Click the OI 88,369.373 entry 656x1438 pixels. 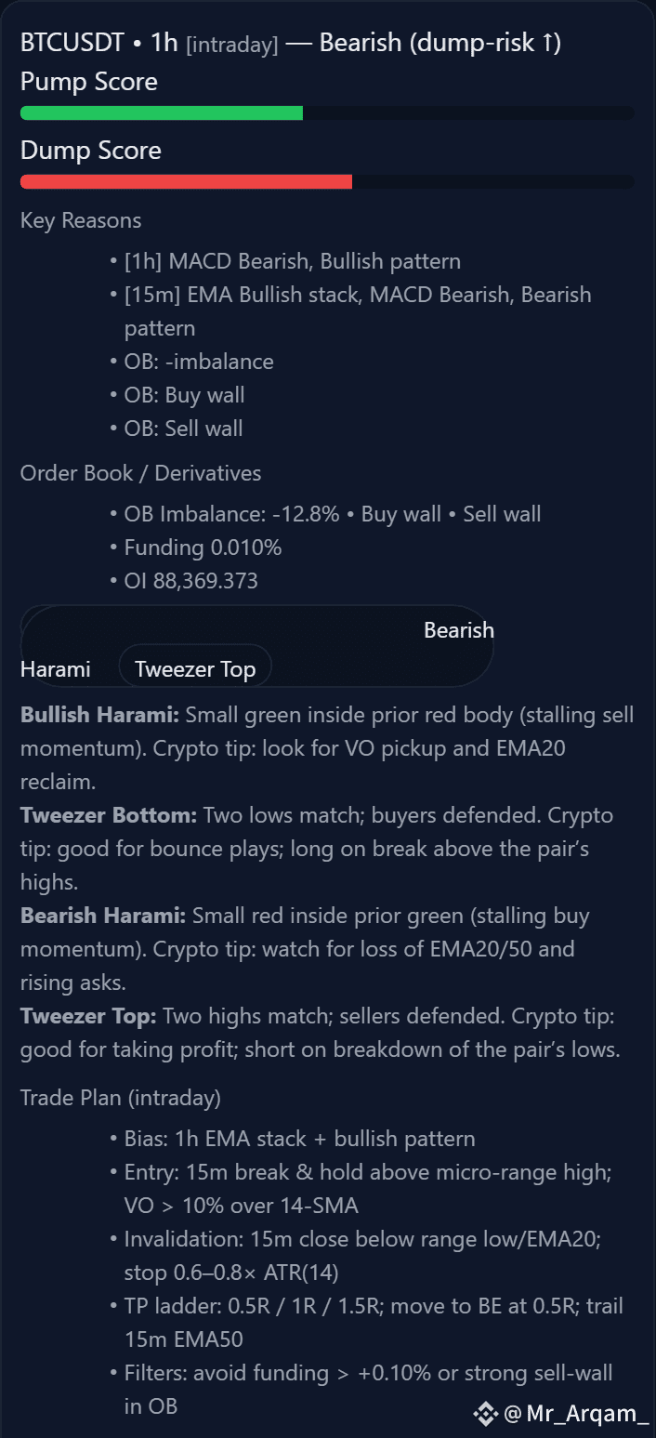[191, 581]
